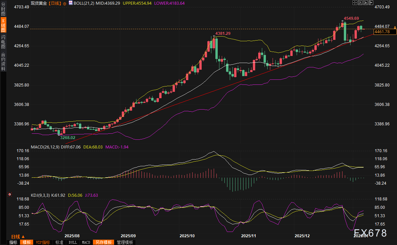Image resolution: width=397 pixels, height=245 pixels.
Task: Open the KDJ(9,3,3) indicator parameters
Action: click(x=40, y=195)
